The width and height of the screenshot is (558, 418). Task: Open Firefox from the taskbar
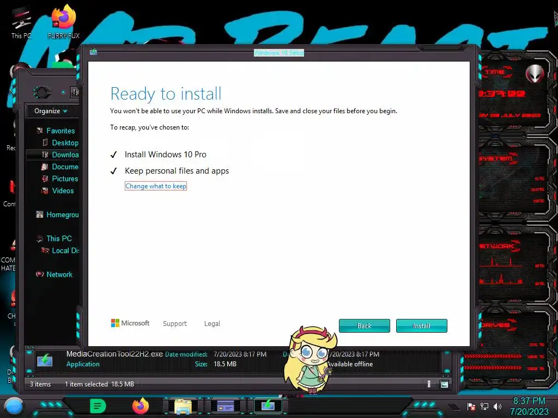[x=141, y=406]
